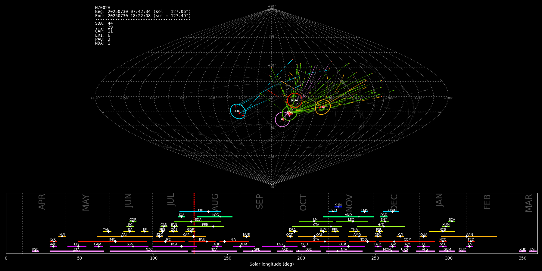Click the ORS shower label on timeline
The width and height of the screenshot is (542, 271).
(365, 210)
